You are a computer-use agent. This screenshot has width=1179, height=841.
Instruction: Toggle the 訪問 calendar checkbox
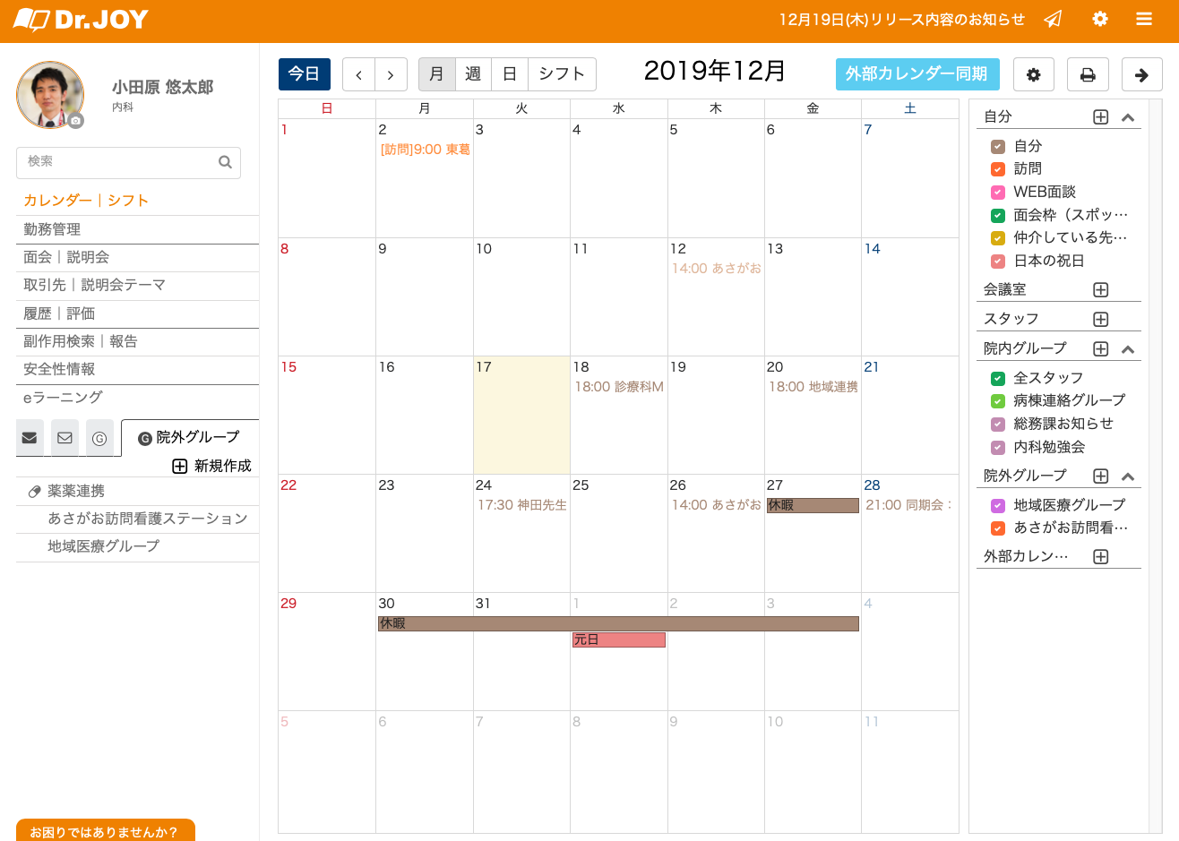tap(998, 169)
